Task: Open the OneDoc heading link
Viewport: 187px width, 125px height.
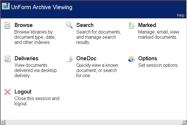Action: click(86, 58)
